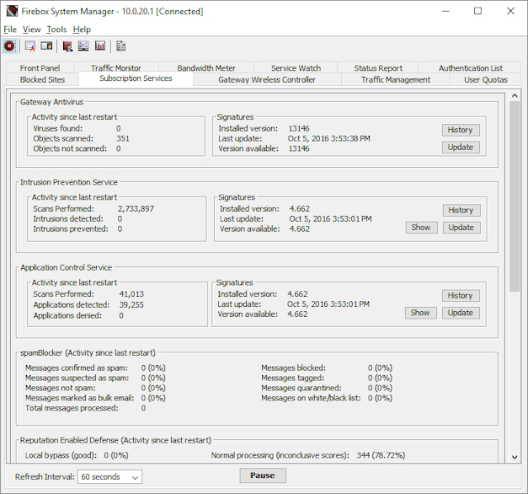Click the red bar chart toolbar icon
Screen dimensions: 528x494
(100, 46)
